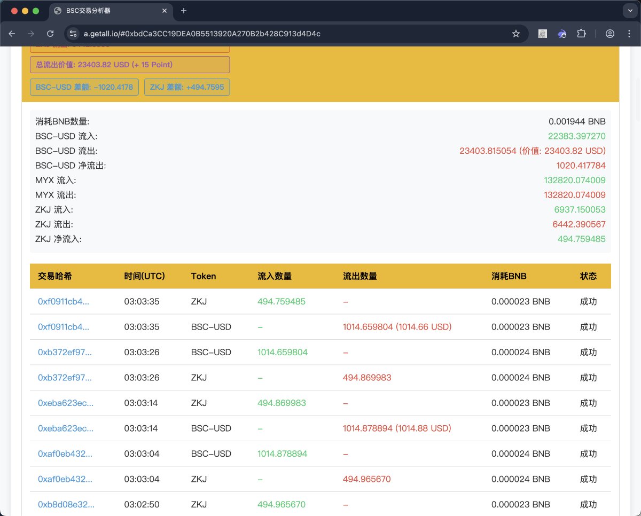The width and height of the screenshot is (641, 516).
Task: Open transaction link 0xb372ef97 at 03:03:26
Action: tap(65, 352)
